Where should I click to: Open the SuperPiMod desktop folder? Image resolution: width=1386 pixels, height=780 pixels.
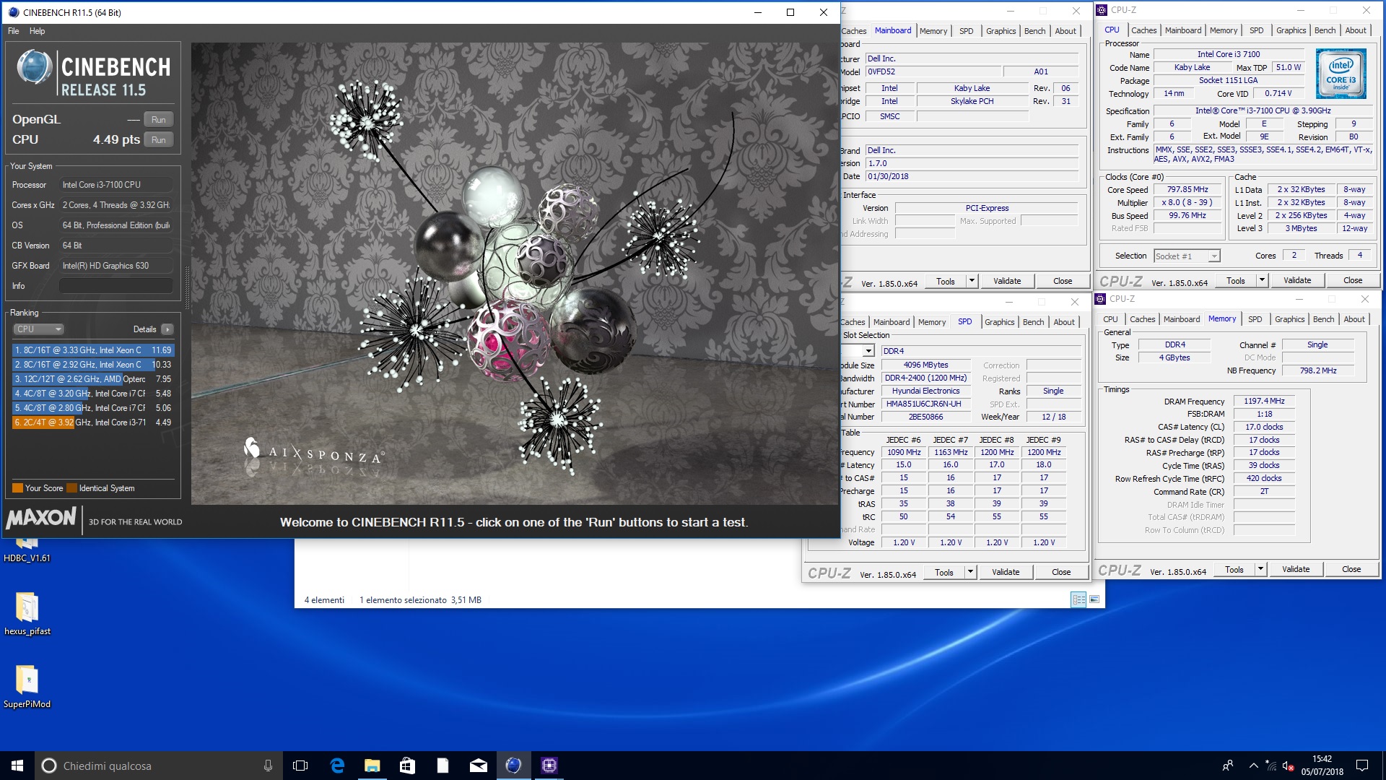click(x=27, y=687)
